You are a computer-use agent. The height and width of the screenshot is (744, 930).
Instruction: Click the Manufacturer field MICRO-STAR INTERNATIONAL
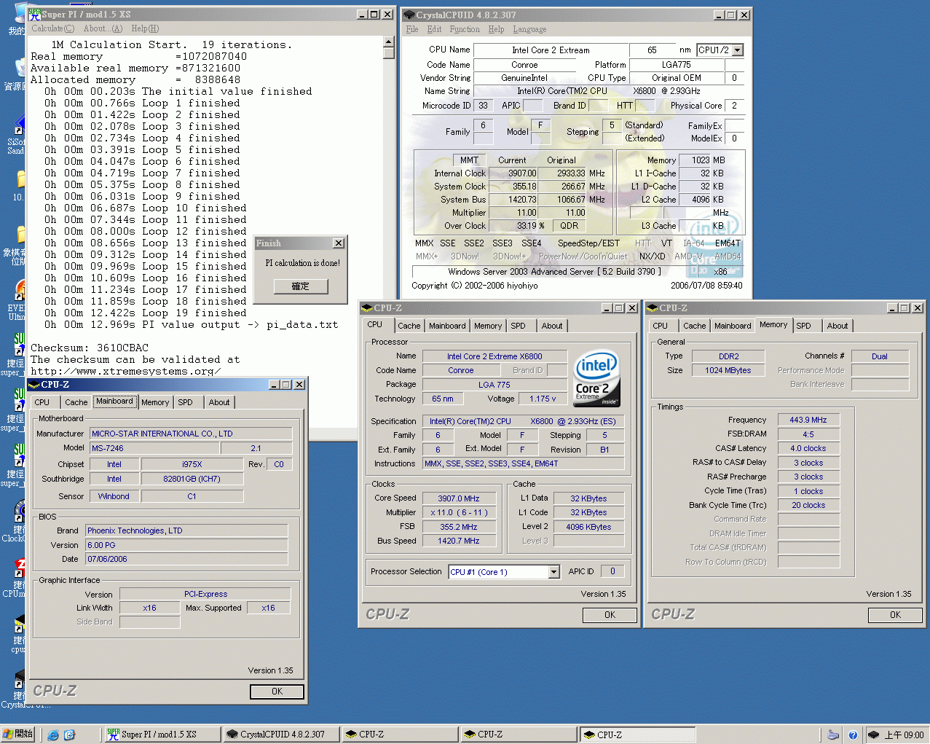[x=191, y=434]
